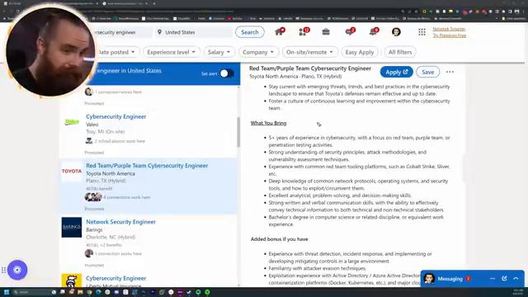Click the Search button
Image resolution: width=528 pixels, height=297 pixels.
coord(249,32)
